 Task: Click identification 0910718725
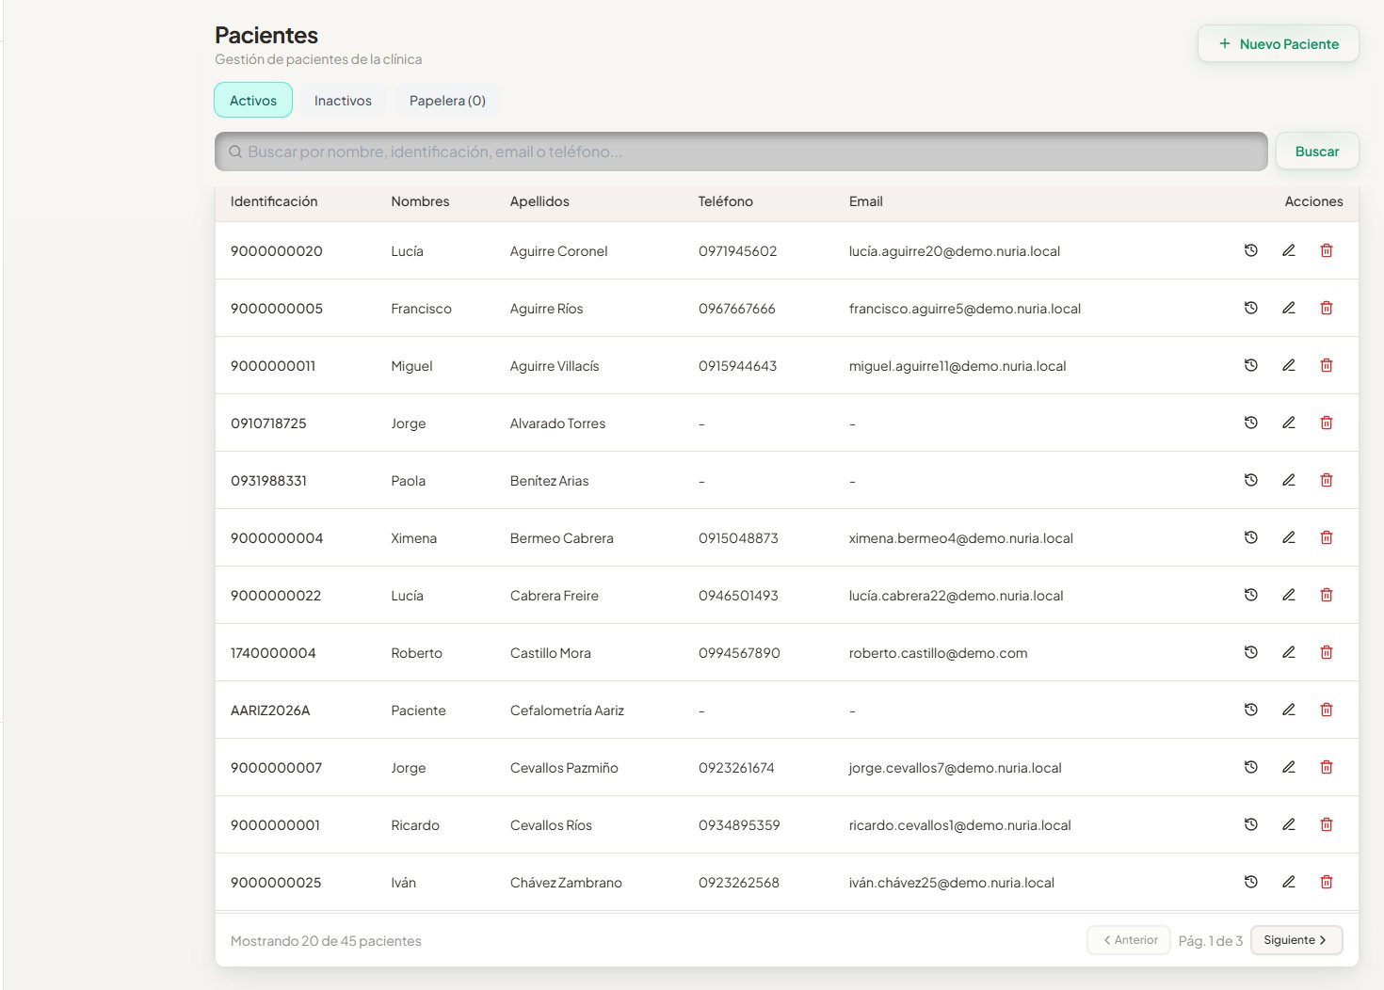point(268,423)
